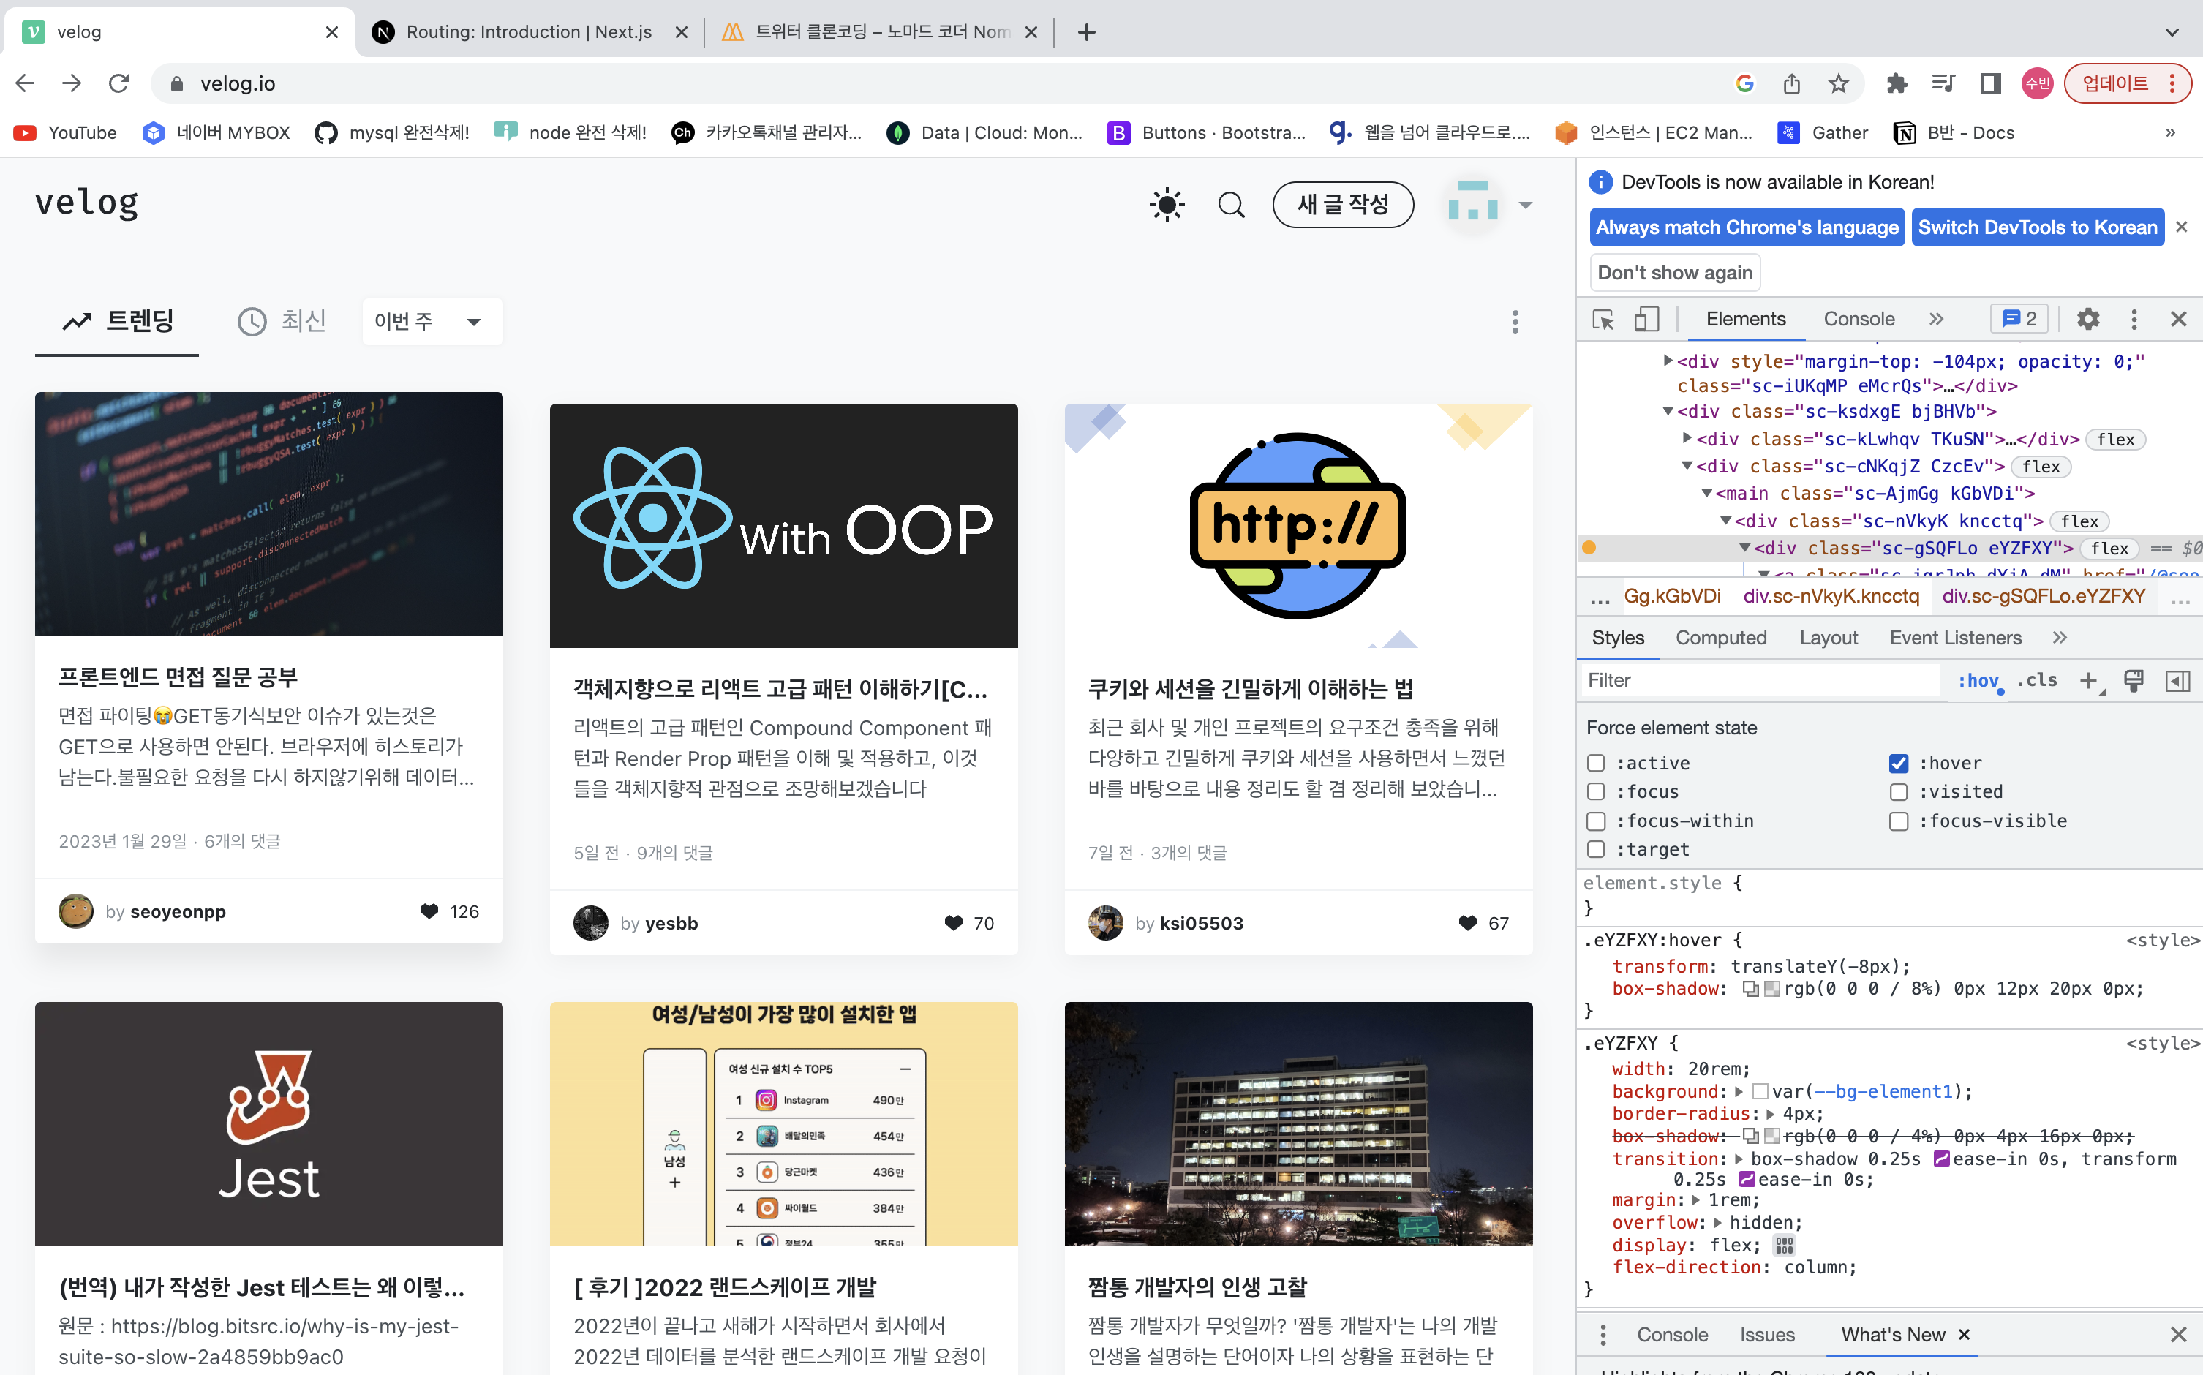The height and width of the screenshot is (1375, 2203).
Task: Collapse the main sc-AjmGg element node
Action: [x=1706, y=493]
